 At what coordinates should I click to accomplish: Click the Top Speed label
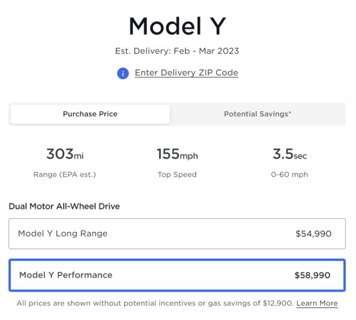point(177,175)
